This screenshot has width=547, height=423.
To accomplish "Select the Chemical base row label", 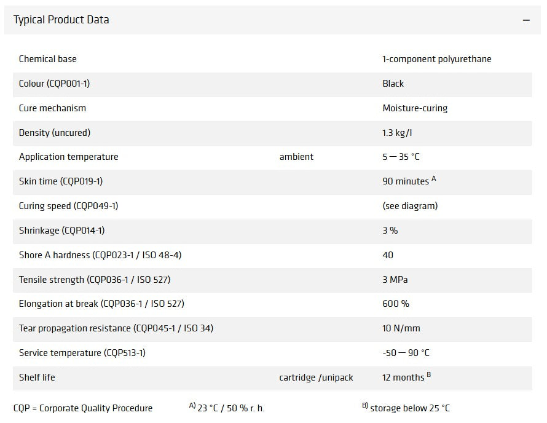I will (x=47, y=59).
